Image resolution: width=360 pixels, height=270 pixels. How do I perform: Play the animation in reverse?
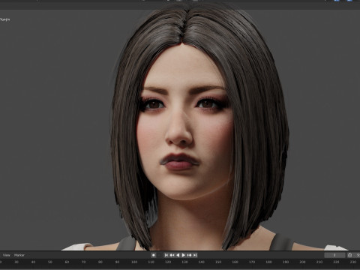tap(178, 255)
